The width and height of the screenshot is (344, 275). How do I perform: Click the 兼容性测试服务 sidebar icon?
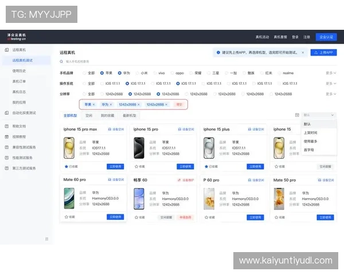tap(7, 147)
